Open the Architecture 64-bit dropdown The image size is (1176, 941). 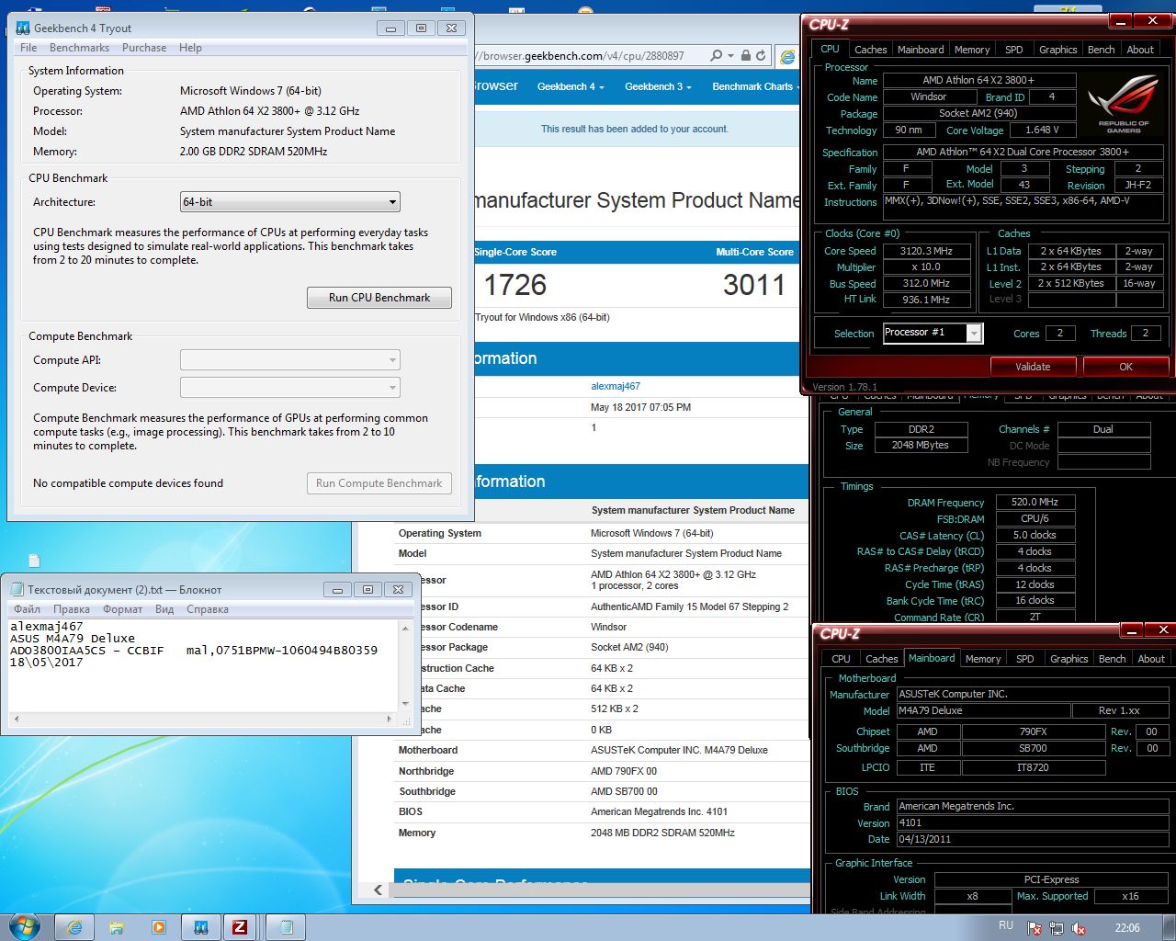point(290,202)
